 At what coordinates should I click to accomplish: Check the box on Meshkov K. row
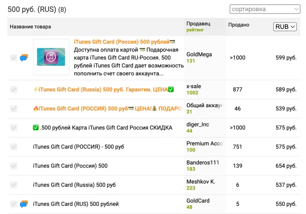(13, 185)
